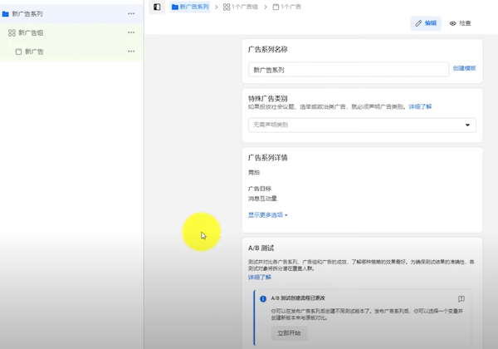Select 新广告 in the left tree
The height and width of the screenshot is (349, 498).
coord(34,52)
